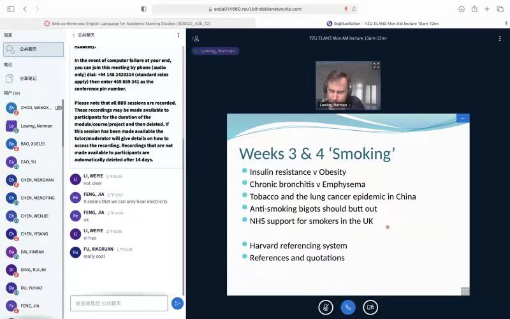Collapse the public chat panel via back chevron
The image size is (510, 319).
click(x=73, y=36)
